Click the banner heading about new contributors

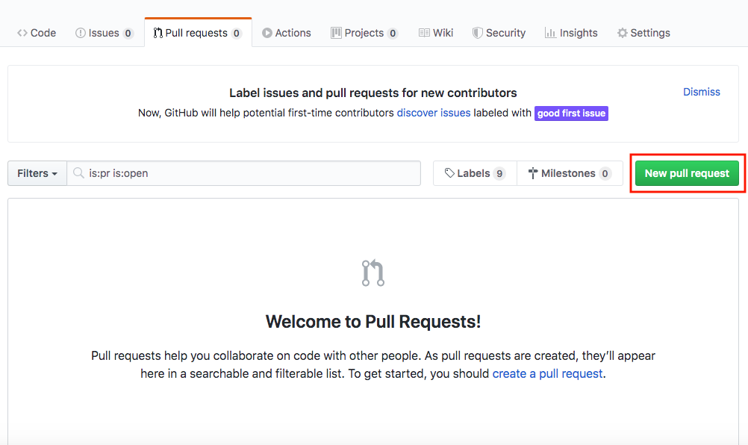coord(373,93)
